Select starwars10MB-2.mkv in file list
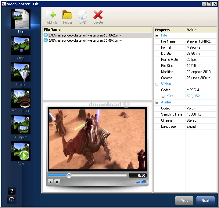Viewport: 219px width, 208px height. (97, 35)
